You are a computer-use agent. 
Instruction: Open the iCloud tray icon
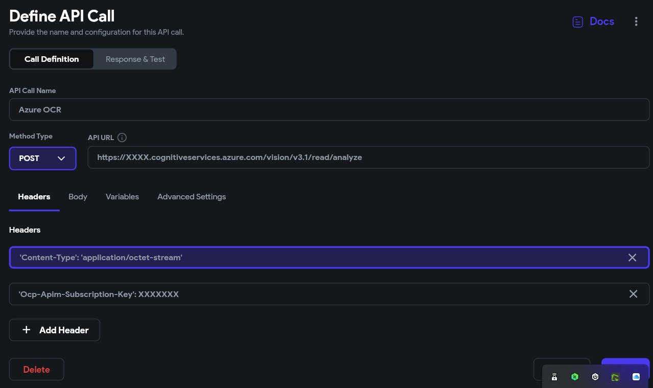tap(636, 377)
